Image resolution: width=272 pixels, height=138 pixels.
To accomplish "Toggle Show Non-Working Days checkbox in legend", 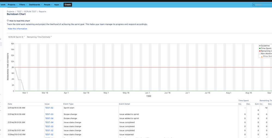I will tap(262, 57).
